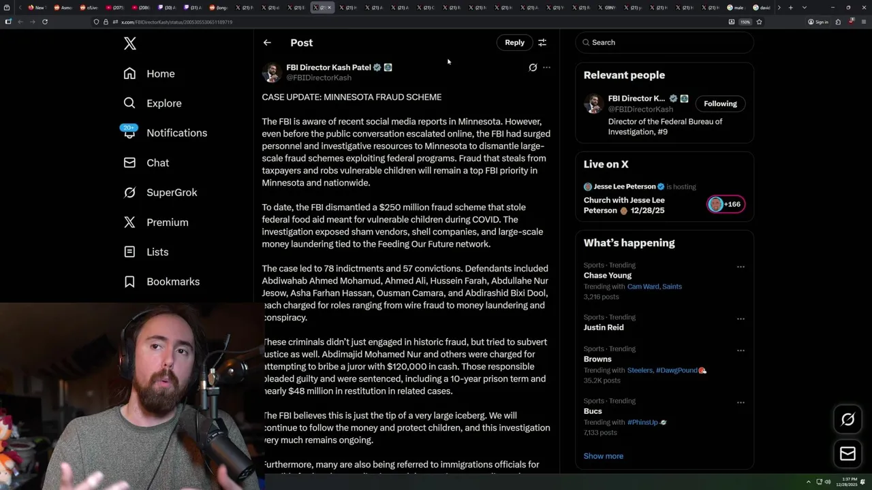Viewport: 872px width, 490px height.
Task: Click the +166 listeners badge
Action: point(726,204)
